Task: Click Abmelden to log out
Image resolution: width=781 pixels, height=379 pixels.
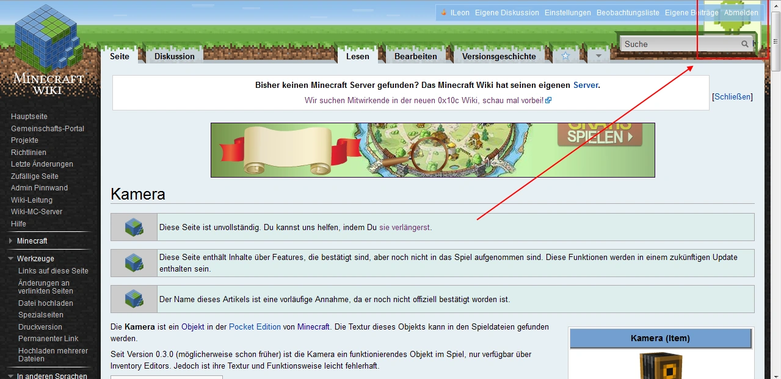Action: [741, 13]
